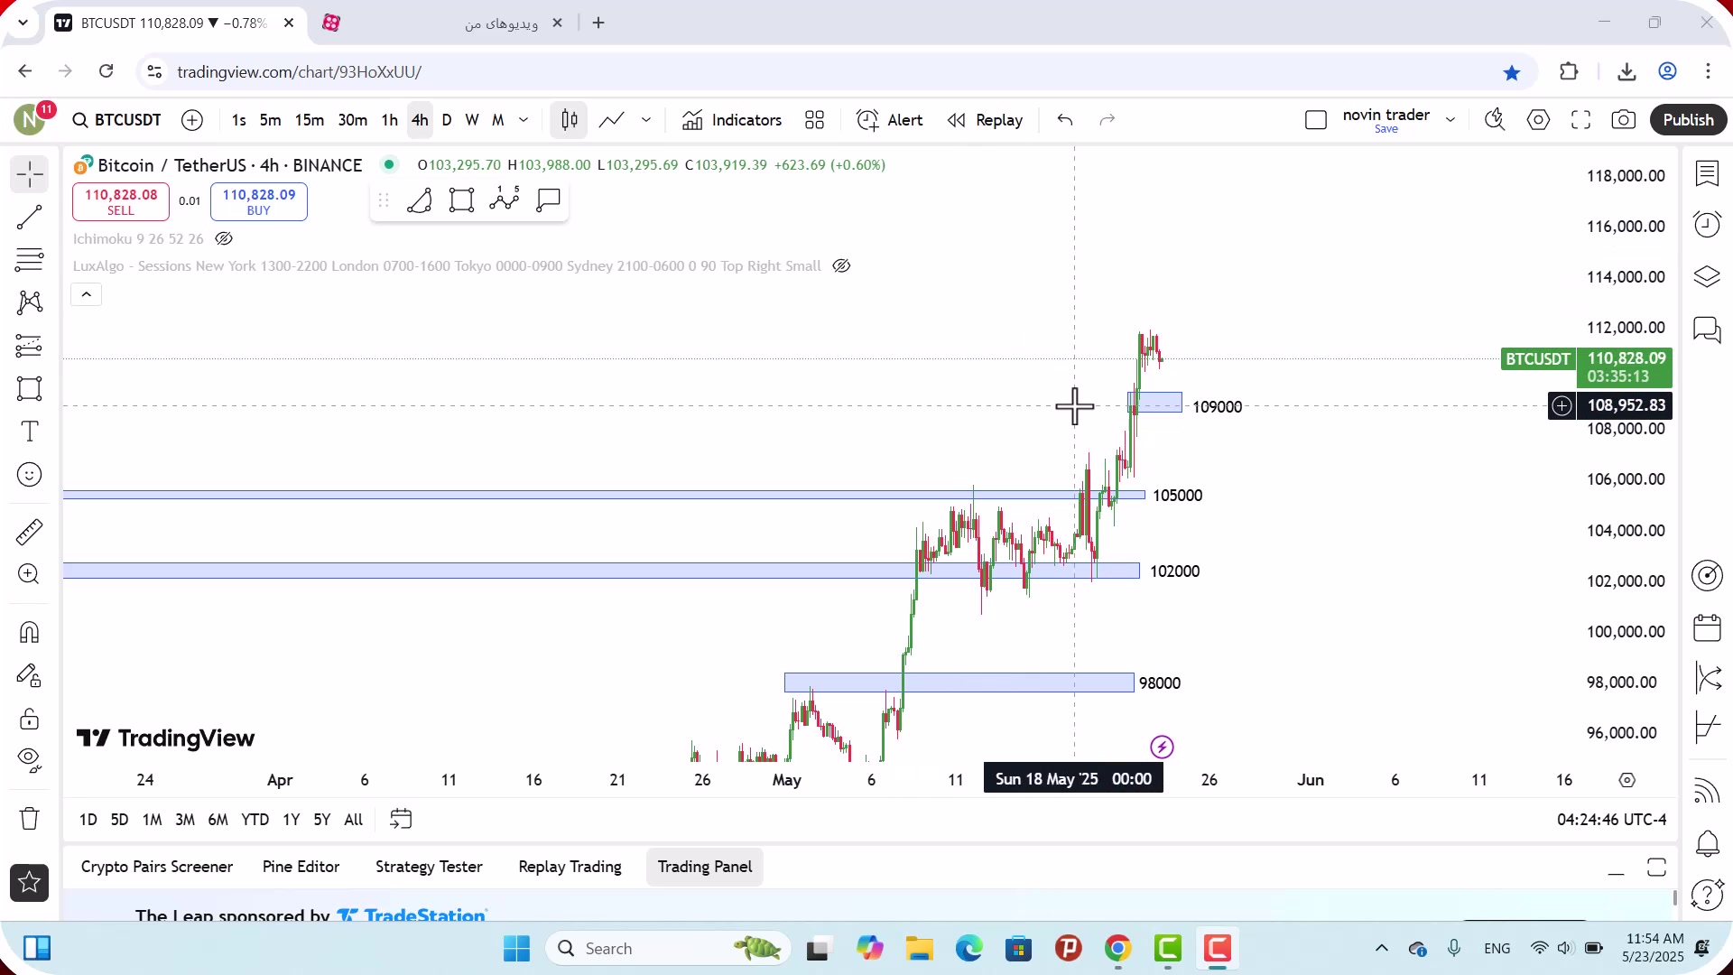
Task: Activate the zoom in tool
Action: pyautogui.click(x=30, y=574)
